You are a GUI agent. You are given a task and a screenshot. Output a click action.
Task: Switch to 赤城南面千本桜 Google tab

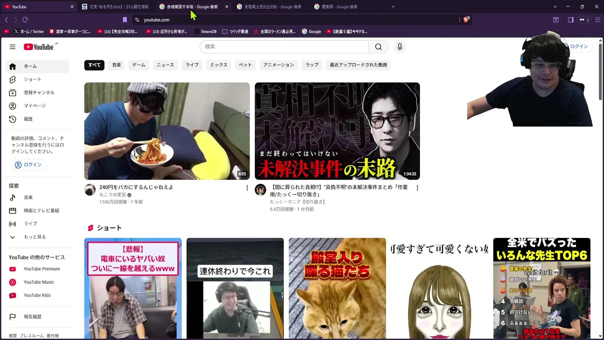[192, 7]
